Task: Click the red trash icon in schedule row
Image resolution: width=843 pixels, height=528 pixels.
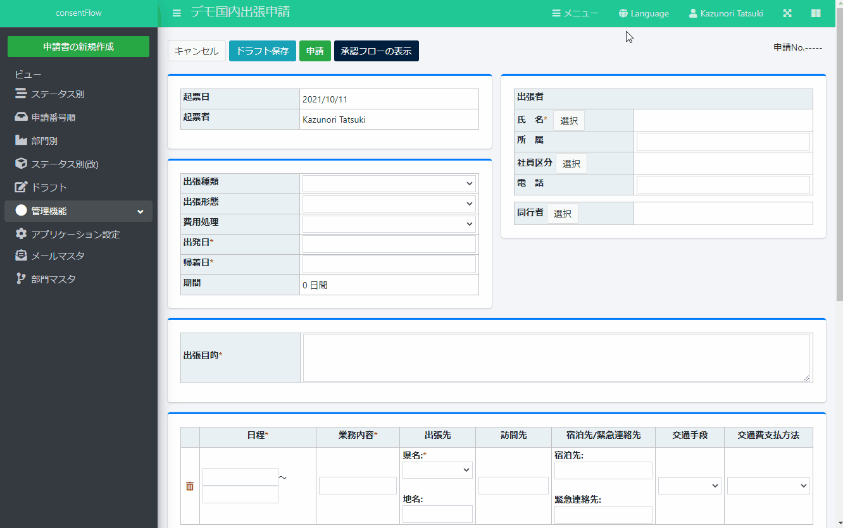Action: [x=190, y=486]
